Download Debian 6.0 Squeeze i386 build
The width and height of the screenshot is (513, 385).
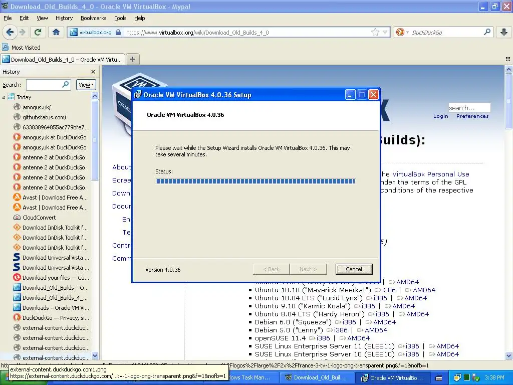coord(349,322)
